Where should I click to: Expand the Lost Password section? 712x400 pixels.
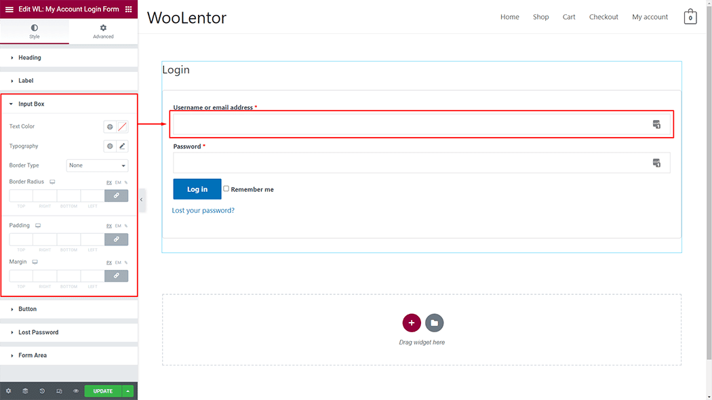click(x=38, y=332)
